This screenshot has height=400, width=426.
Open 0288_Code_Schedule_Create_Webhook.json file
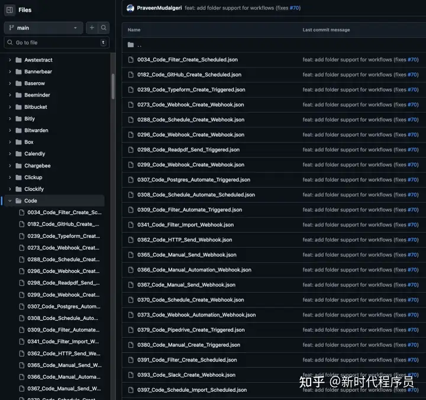coord(191,120)
